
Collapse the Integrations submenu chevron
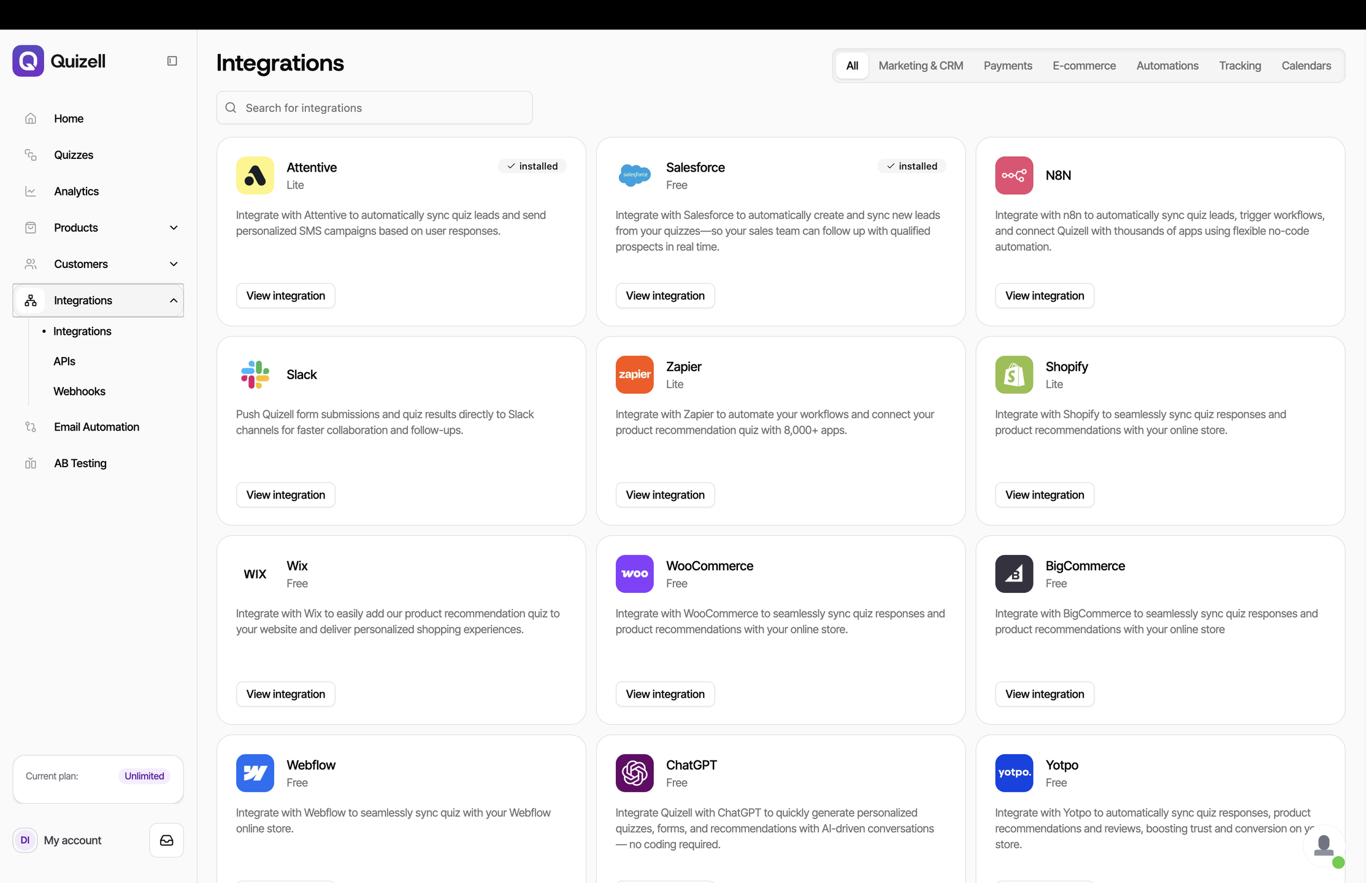pos(174,300)
